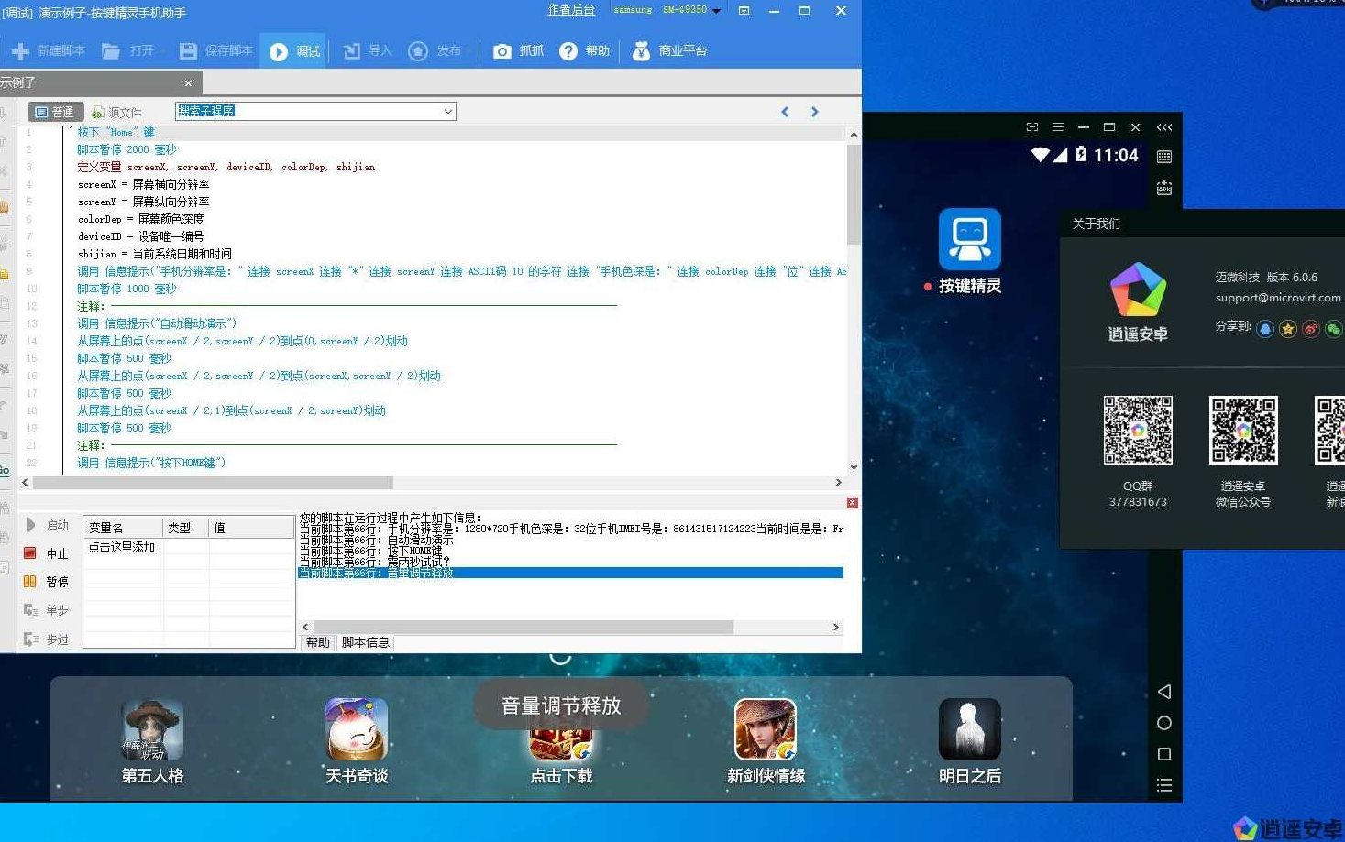
Task: Start debugging with the 调试 toolbar icon
Action: [x=292, y=50]
